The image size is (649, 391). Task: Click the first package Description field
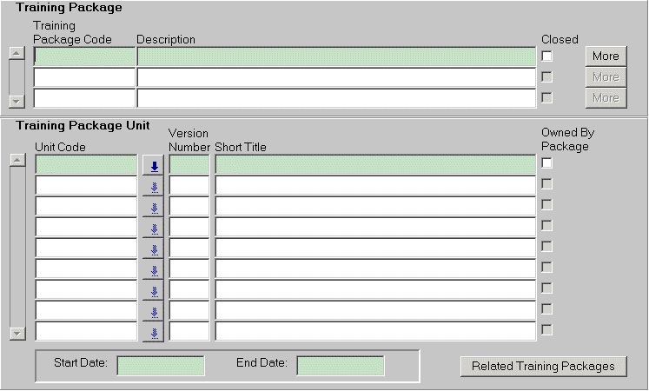pyautogui.click(x=336, y=56)
